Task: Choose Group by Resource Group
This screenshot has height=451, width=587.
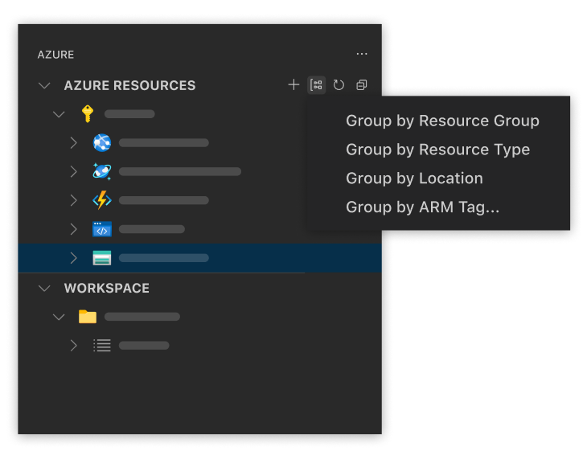Action: 442,121
